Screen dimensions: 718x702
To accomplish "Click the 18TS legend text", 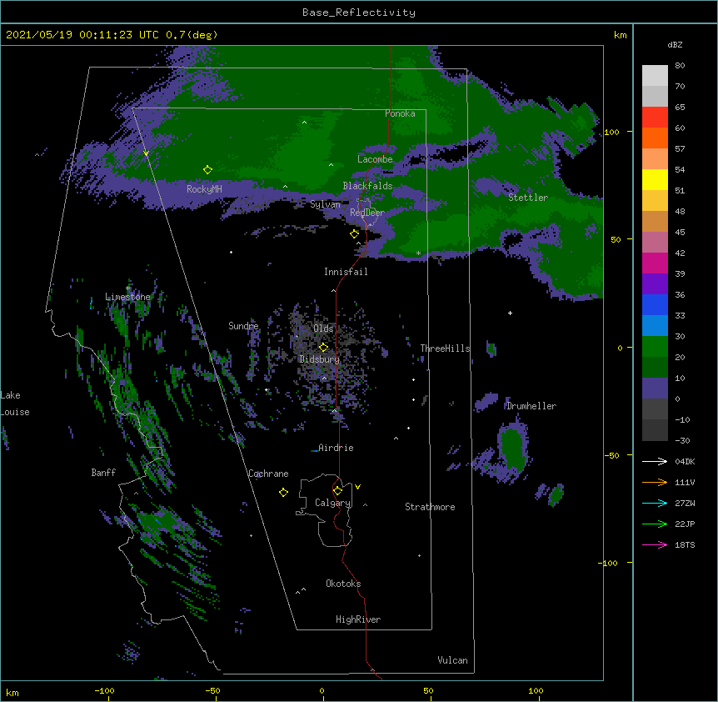I will (x=685, y=544).
